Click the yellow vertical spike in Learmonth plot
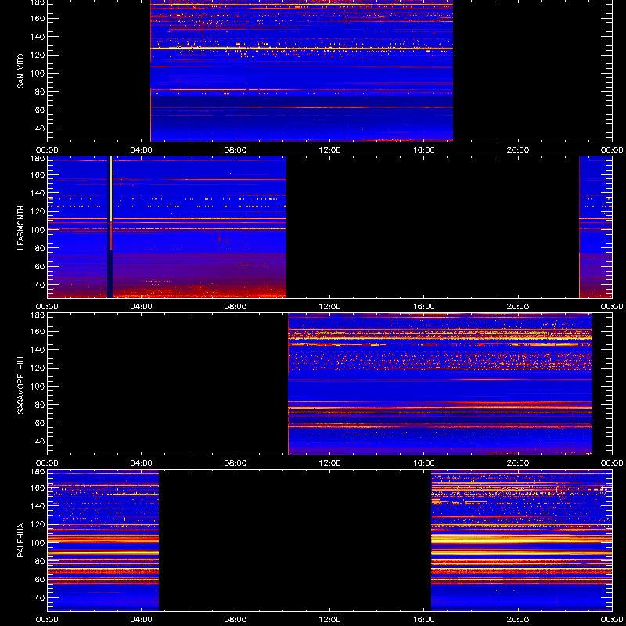 [111, 188]
